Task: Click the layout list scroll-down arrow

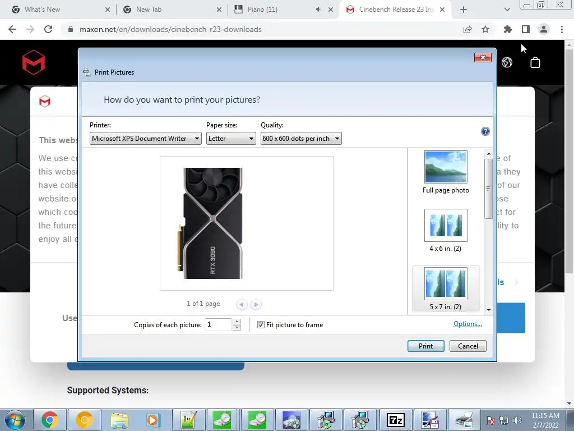Action: click(489, 310)
